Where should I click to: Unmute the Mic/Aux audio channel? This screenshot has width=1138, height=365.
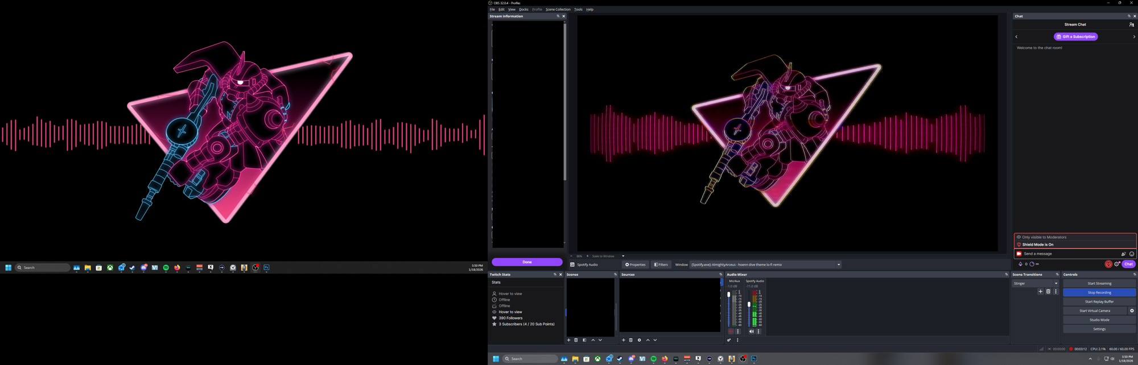731,331
